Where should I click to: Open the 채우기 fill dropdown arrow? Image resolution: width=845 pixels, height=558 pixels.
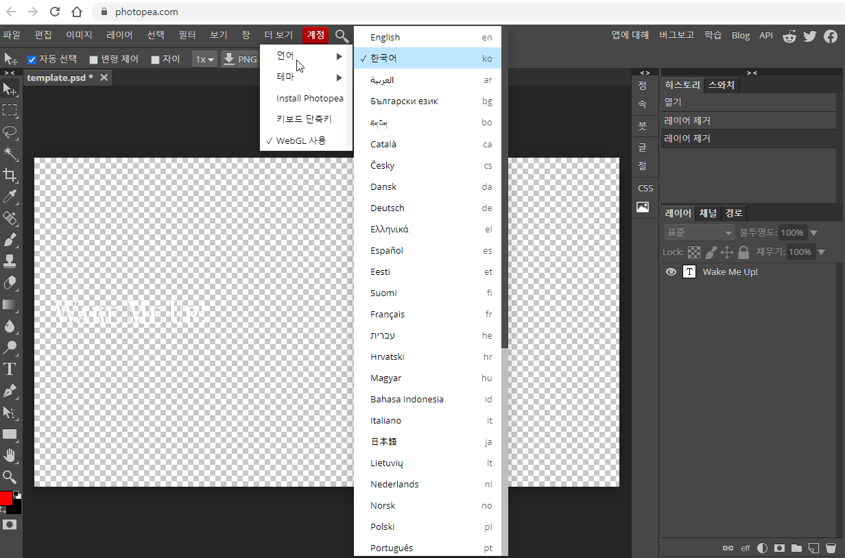(x=821, y=252)
